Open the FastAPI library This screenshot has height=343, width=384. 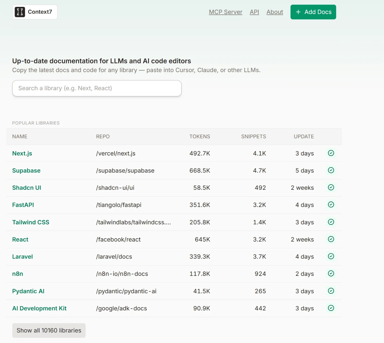[x=23, y=205]
